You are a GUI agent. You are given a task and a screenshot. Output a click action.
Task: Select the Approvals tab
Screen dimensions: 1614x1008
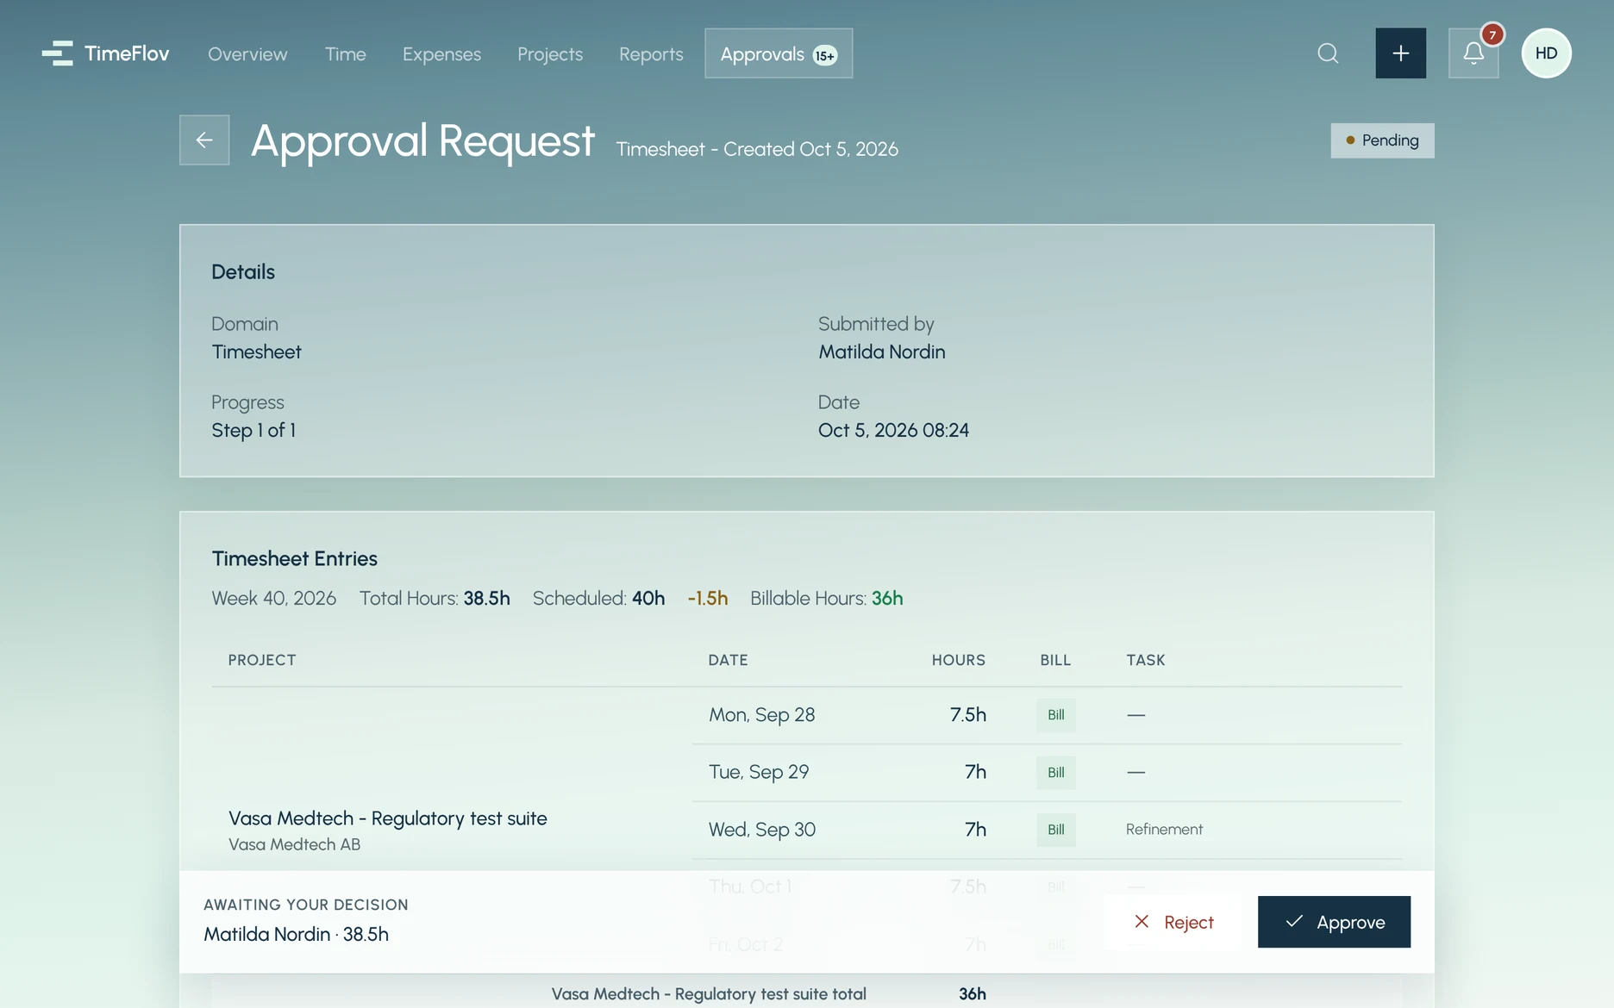[x=779, y=53]
